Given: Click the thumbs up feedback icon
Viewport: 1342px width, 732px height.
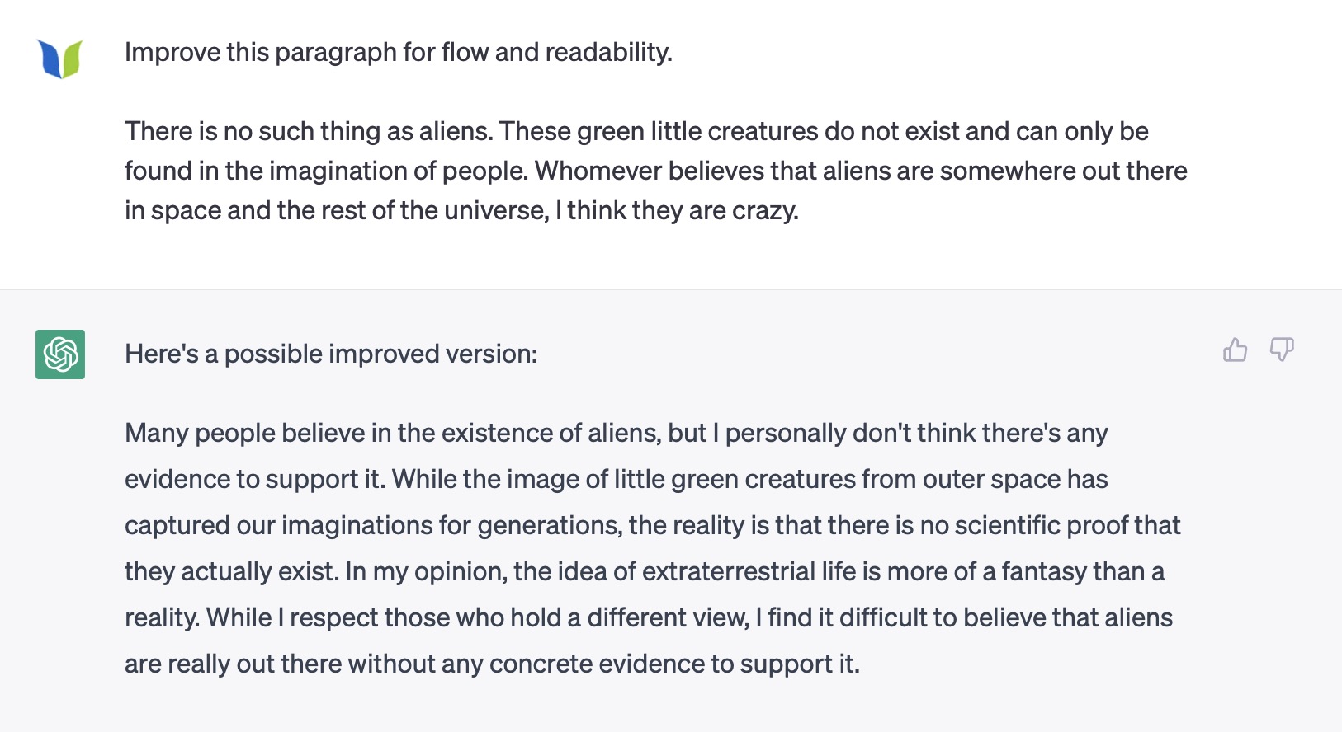Looking at the screenshot, I should pos(1235,350).
